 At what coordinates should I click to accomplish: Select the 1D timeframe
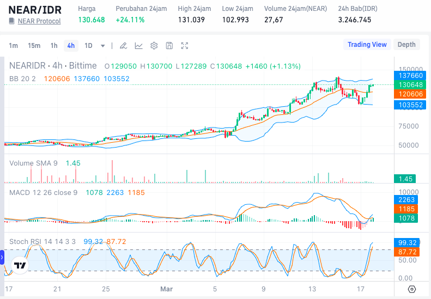pyautogui.click(x=88, y=46)
